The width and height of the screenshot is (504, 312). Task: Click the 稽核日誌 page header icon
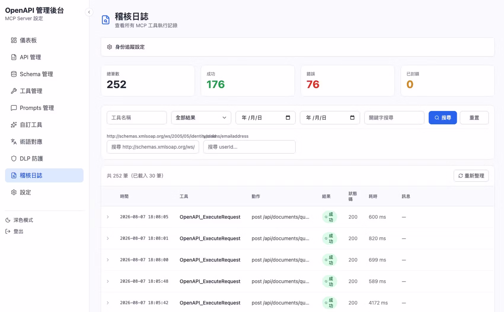click(106, 20)
